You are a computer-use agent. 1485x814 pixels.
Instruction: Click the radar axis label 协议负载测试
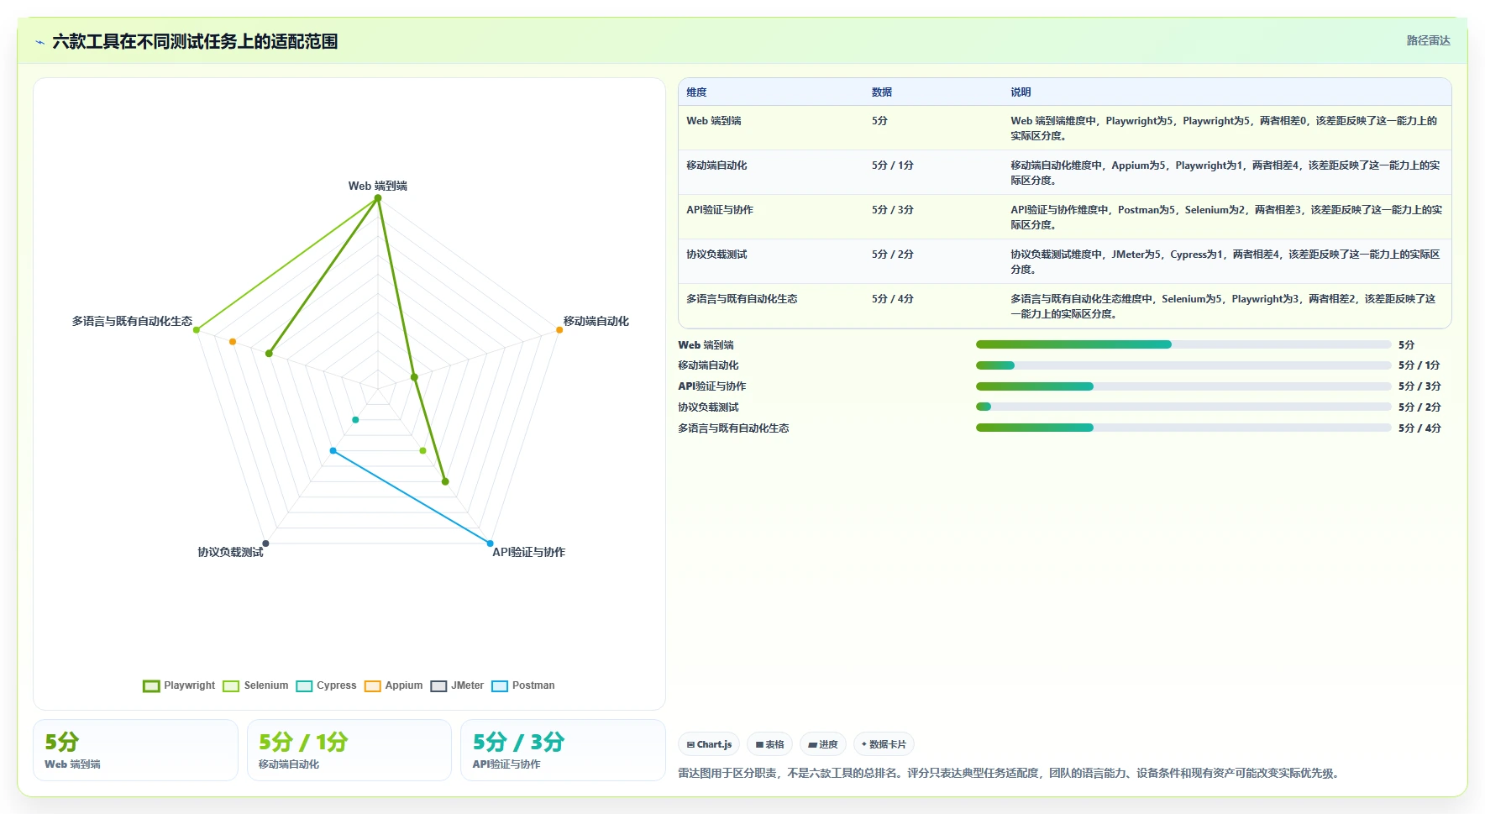[230, 553]
